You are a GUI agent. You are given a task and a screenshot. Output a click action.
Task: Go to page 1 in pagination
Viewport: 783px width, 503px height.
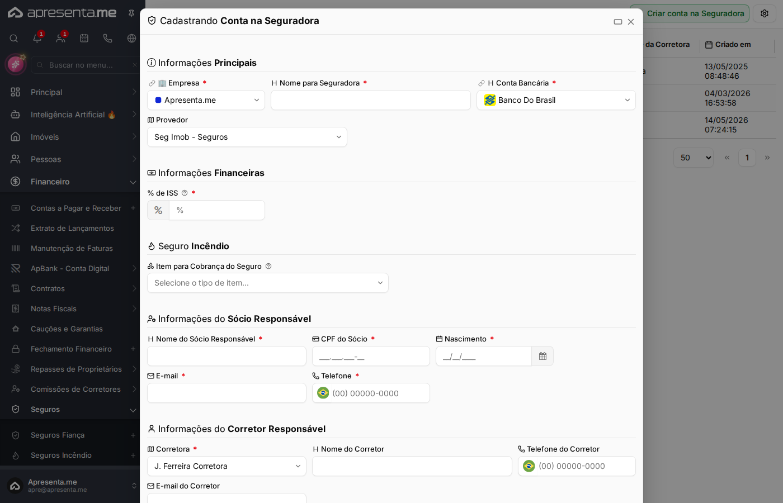[747, 158]
